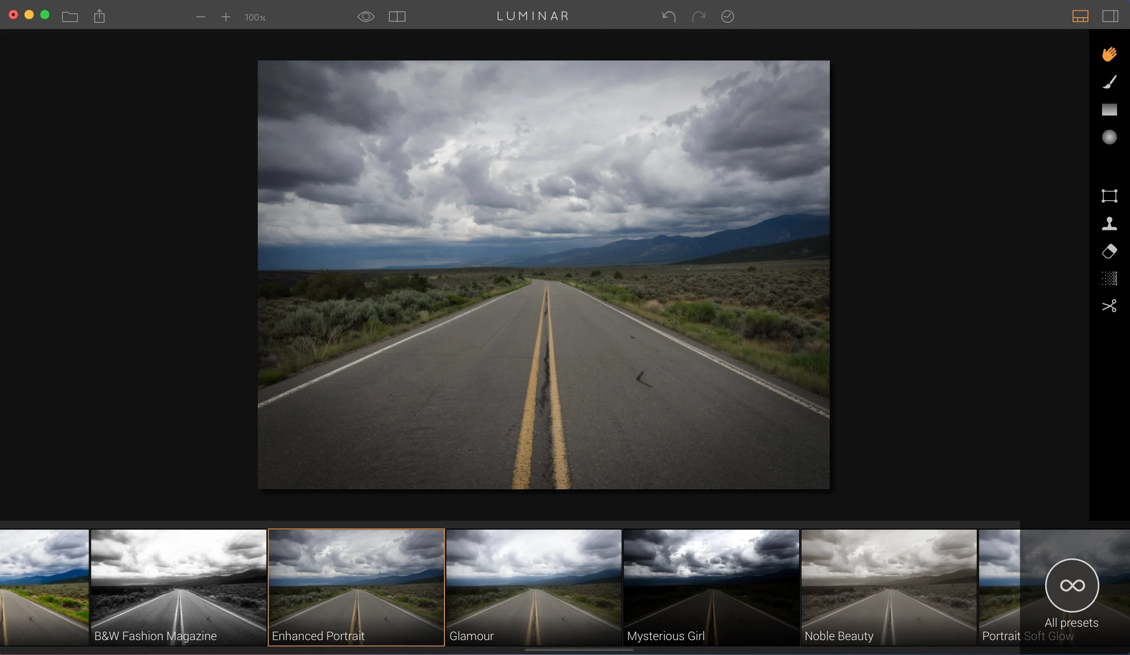Select the Radial Mask tool
The height and width of the screenshot is (655, 1130).
point(1109,137)
